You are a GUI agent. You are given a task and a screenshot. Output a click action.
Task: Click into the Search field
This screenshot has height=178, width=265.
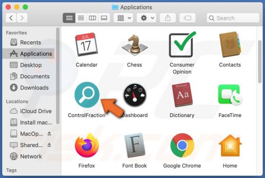click(233, 18)
